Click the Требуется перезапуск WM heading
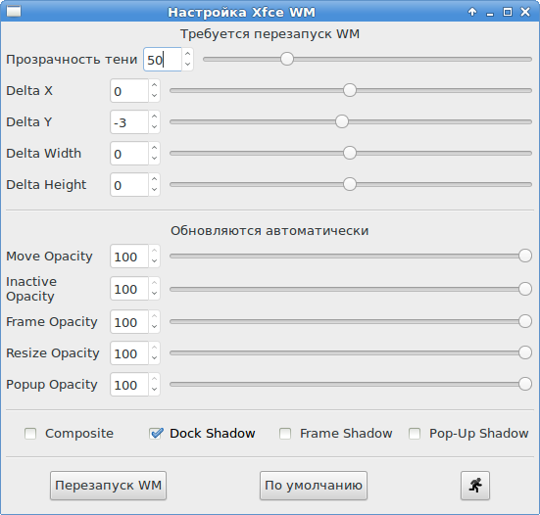The width and height of the screenshot is (540, 515). point(270,34)
